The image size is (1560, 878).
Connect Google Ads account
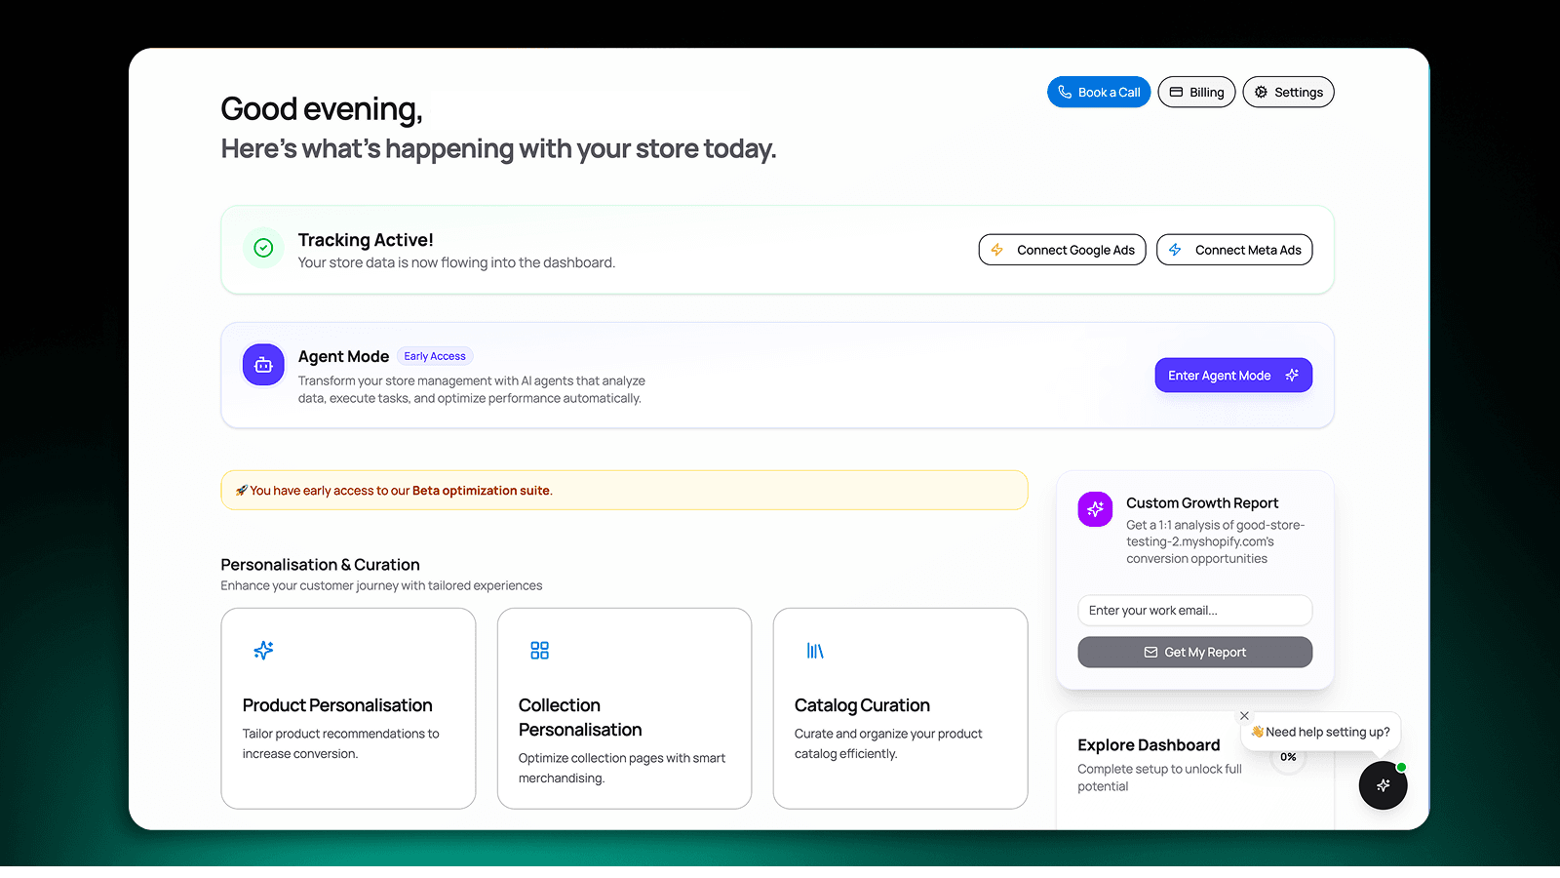point(1062,250)
